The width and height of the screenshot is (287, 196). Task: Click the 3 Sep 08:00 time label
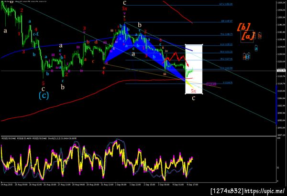click(164, 185)
